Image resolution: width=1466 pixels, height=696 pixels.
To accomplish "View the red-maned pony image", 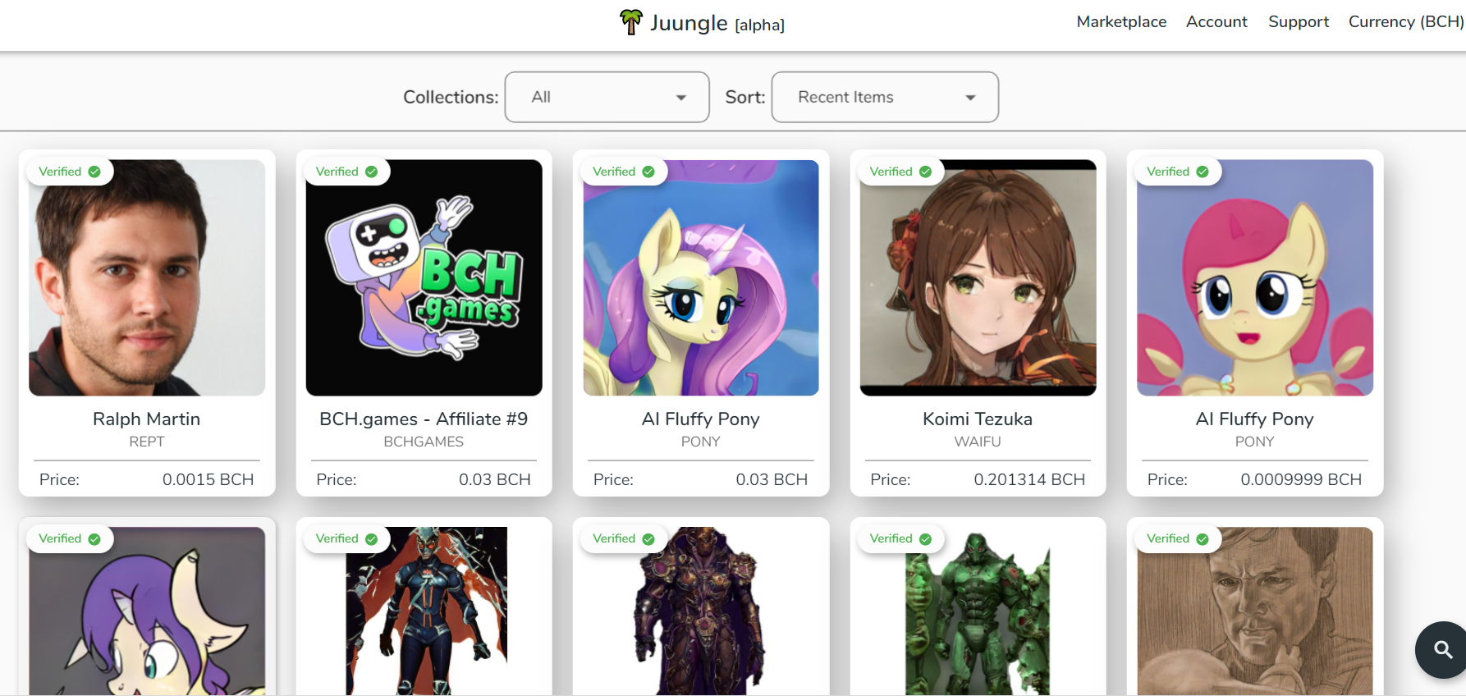I will pos(1255,277).
